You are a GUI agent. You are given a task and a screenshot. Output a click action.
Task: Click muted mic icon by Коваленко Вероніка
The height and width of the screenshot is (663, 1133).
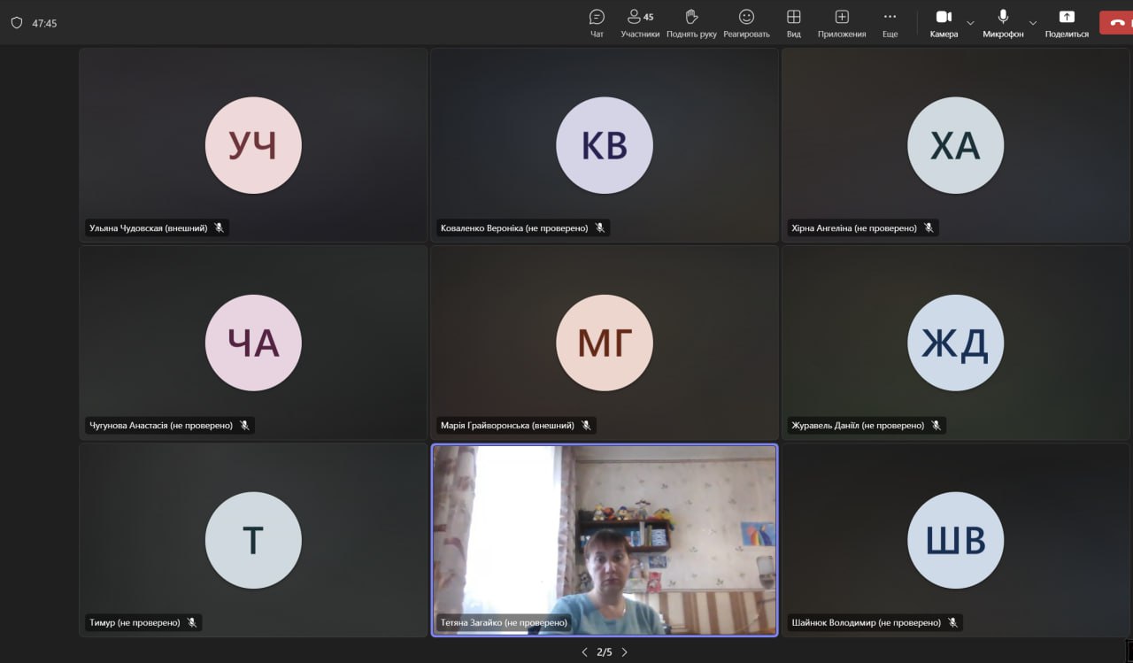[x=599, y=228]
